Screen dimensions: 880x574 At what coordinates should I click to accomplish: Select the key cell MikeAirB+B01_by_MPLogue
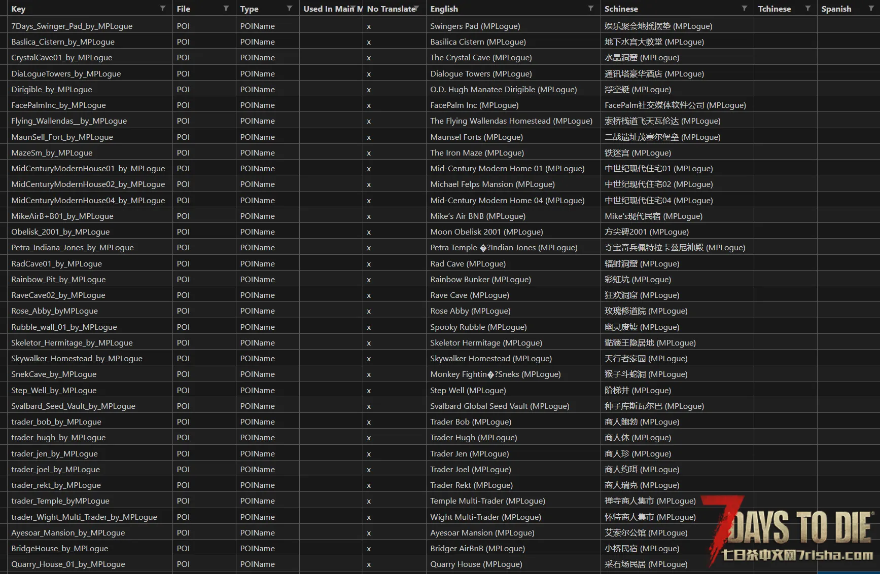coord(90,216)
